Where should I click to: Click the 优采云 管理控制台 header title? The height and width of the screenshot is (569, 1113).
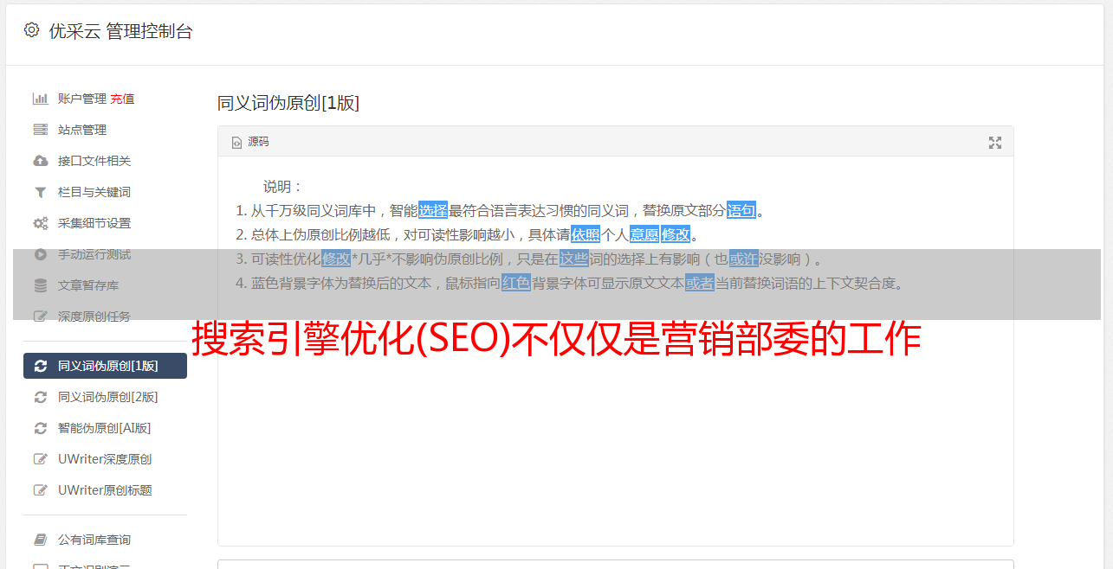point(120,31)
